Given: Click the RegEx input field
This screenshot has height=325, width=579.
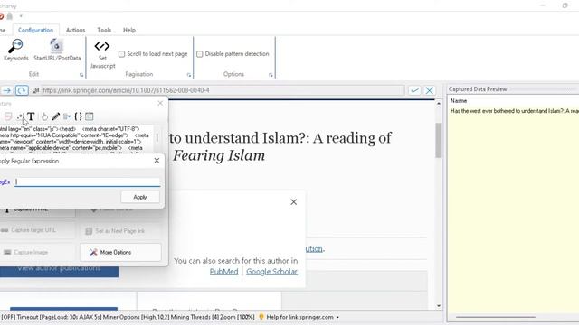Looking at the screenshot, I should 88,182.
